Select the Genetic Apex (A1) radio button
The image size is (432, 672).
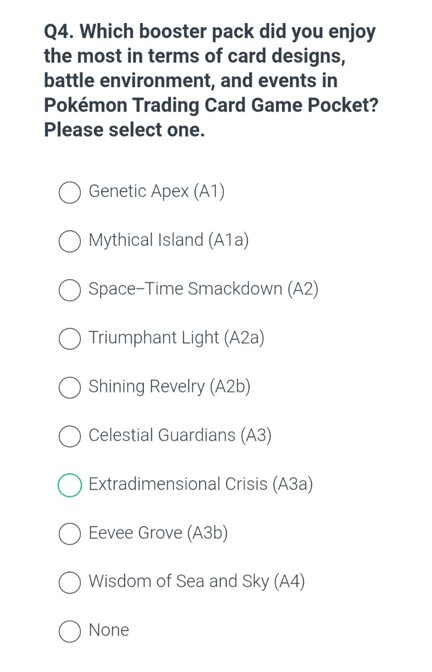(x=69, y=193)
